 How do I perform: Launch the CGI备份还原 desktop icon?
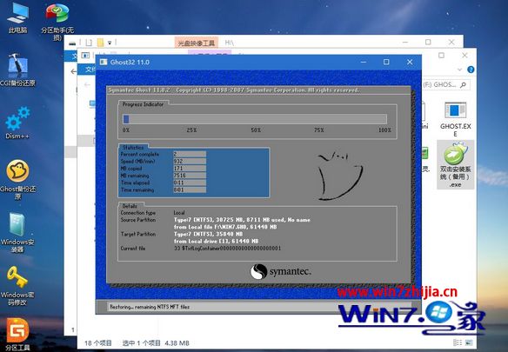pos(17,70)
